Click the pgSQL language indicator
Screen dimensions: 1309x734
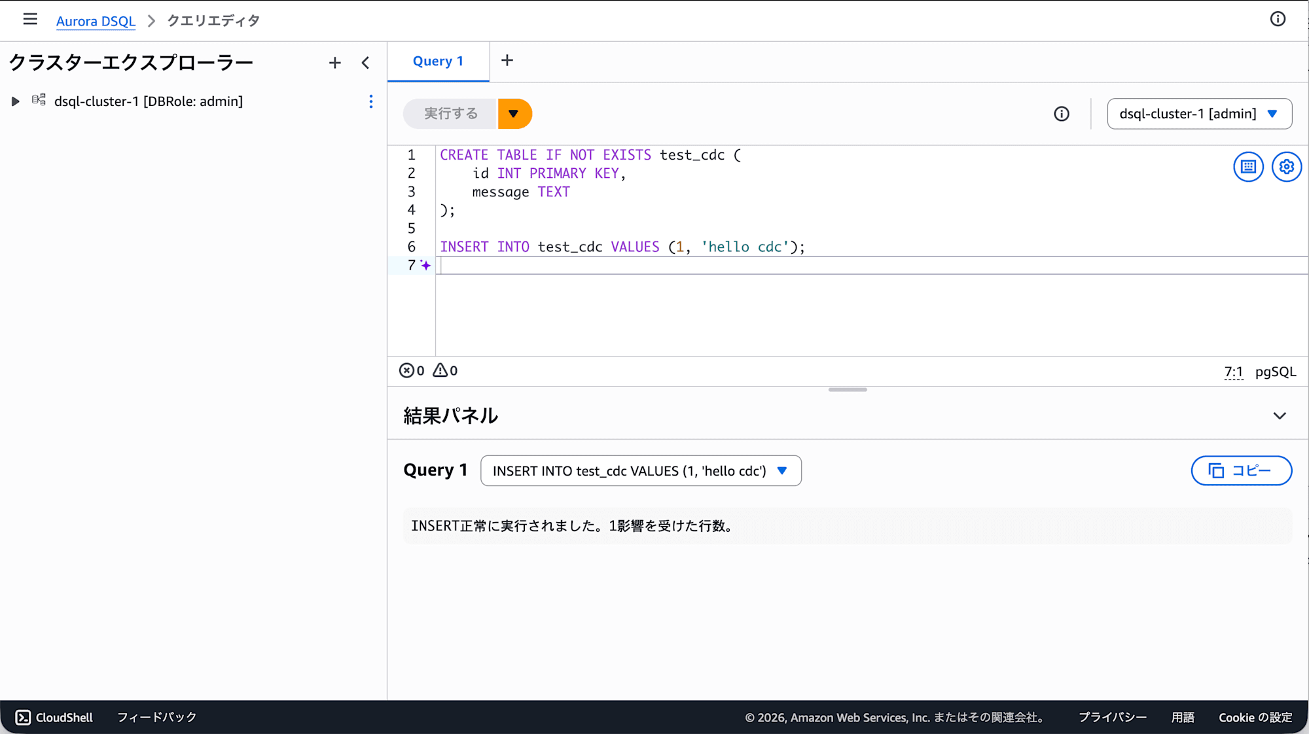1276,372
